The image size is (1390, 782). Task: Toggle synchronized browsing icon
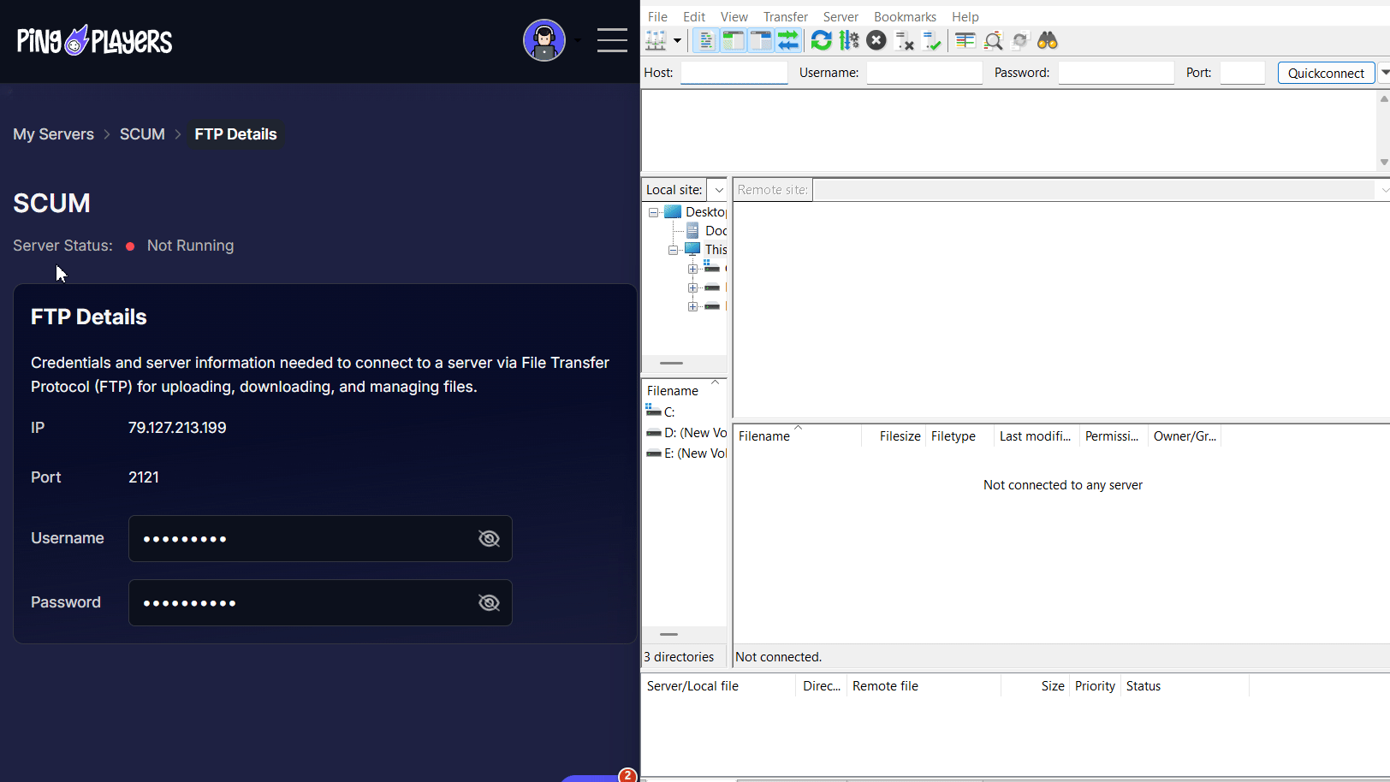(1020, 40)
